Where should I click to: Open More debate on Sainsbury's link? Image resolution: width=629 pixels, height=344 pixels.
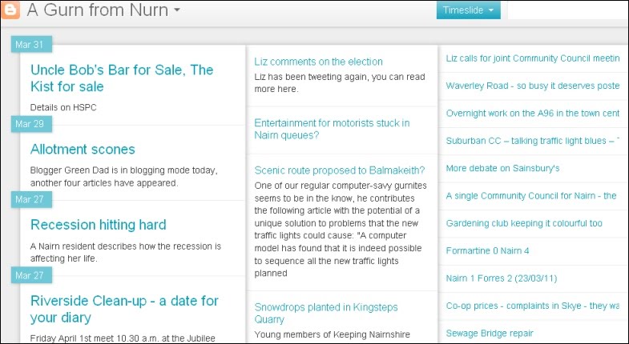tap(502, 169)
